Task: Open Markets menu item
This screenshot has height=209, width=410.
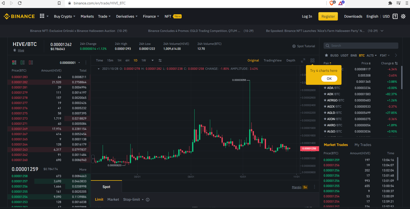Action: coord(87,16)
